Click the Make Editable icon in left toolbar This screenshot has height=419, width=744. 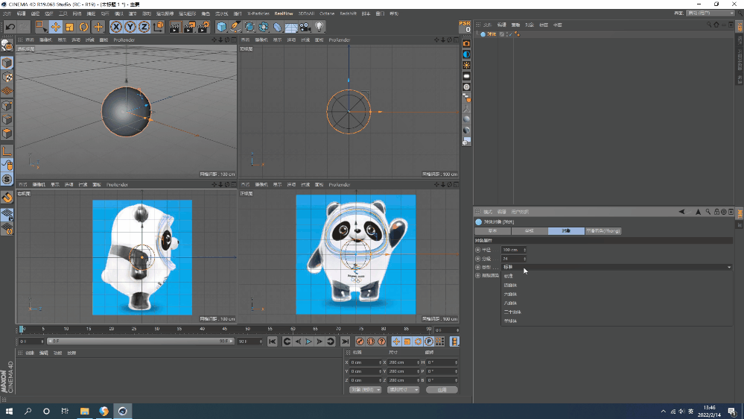pos(7,45)
